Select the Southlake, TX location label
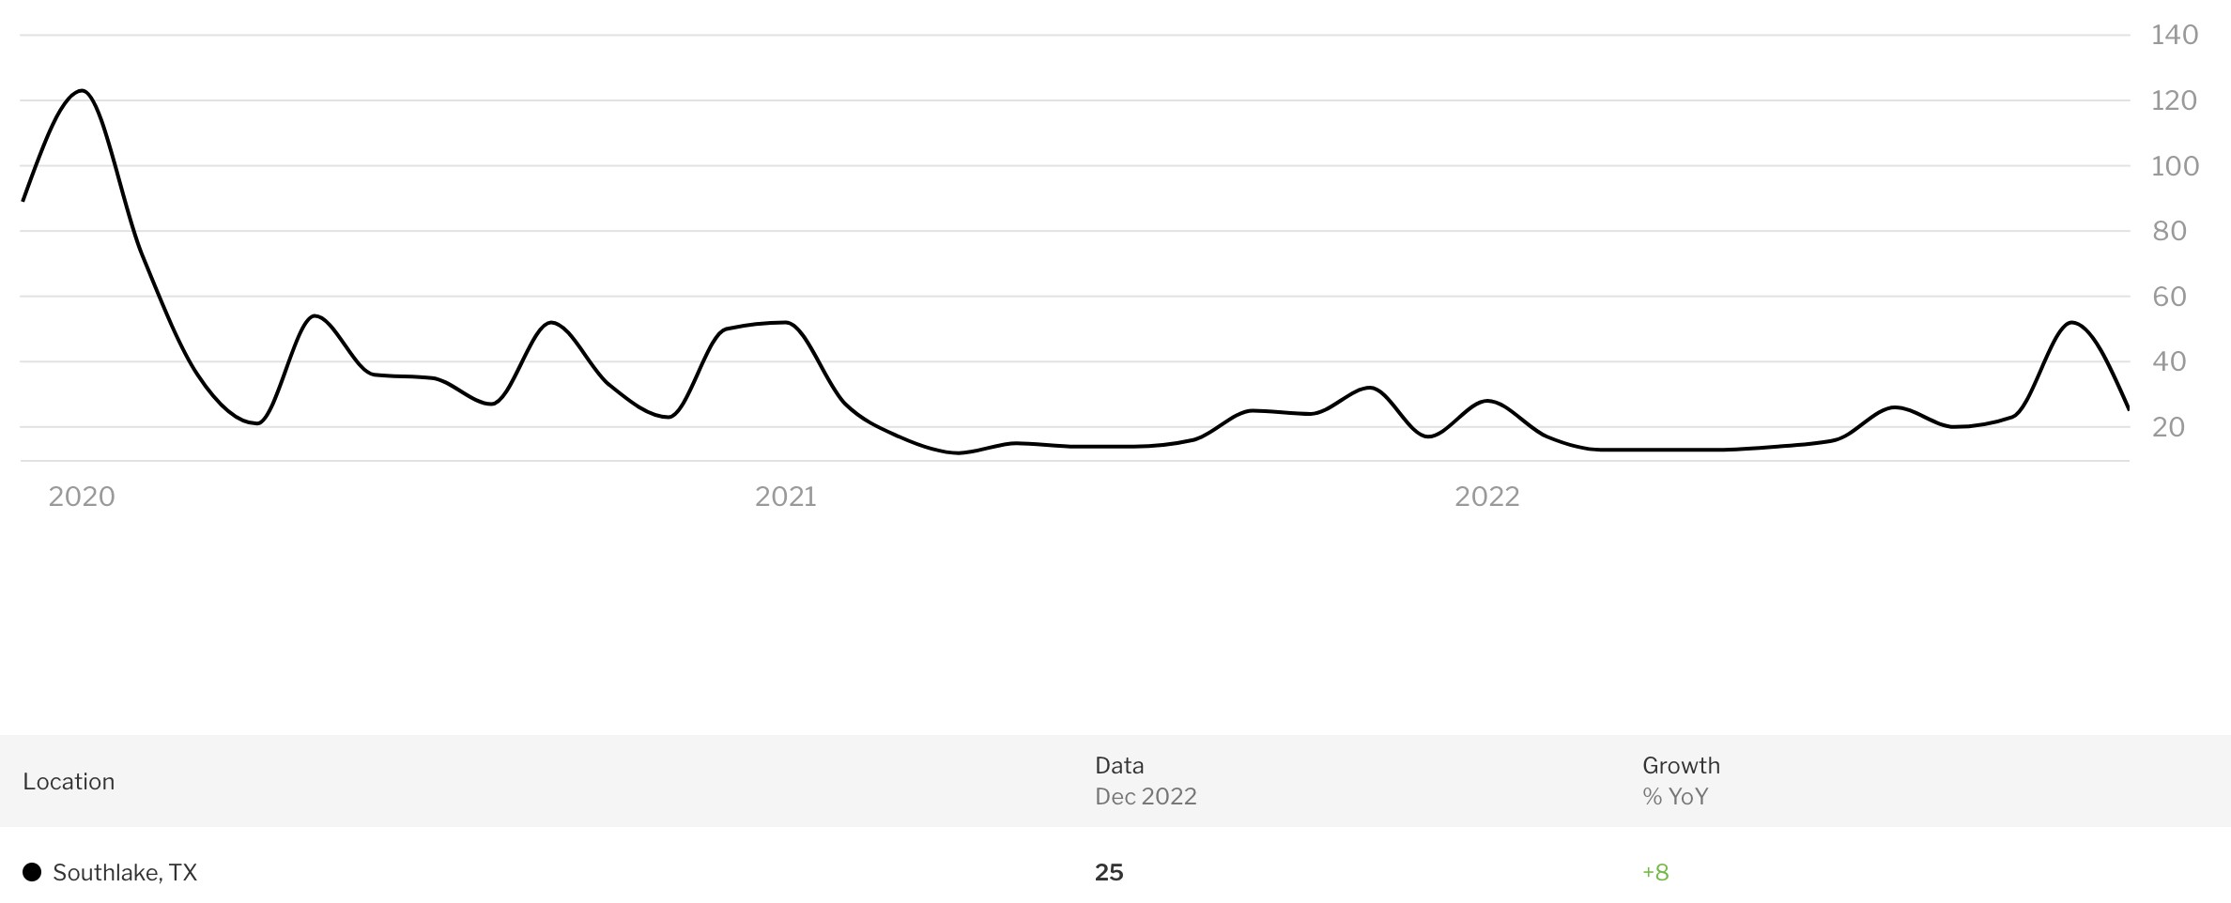This screenshot has width=2231, height=903. click(x=125, y=873)
